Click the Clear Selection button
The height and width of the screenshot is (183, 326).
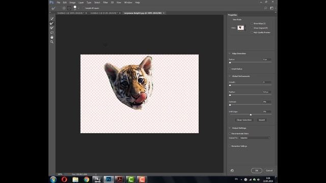pos(244,120)
